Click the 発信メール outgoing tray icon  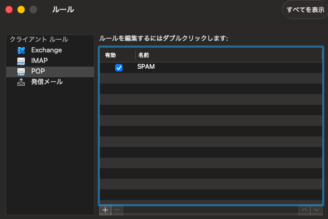21,82
